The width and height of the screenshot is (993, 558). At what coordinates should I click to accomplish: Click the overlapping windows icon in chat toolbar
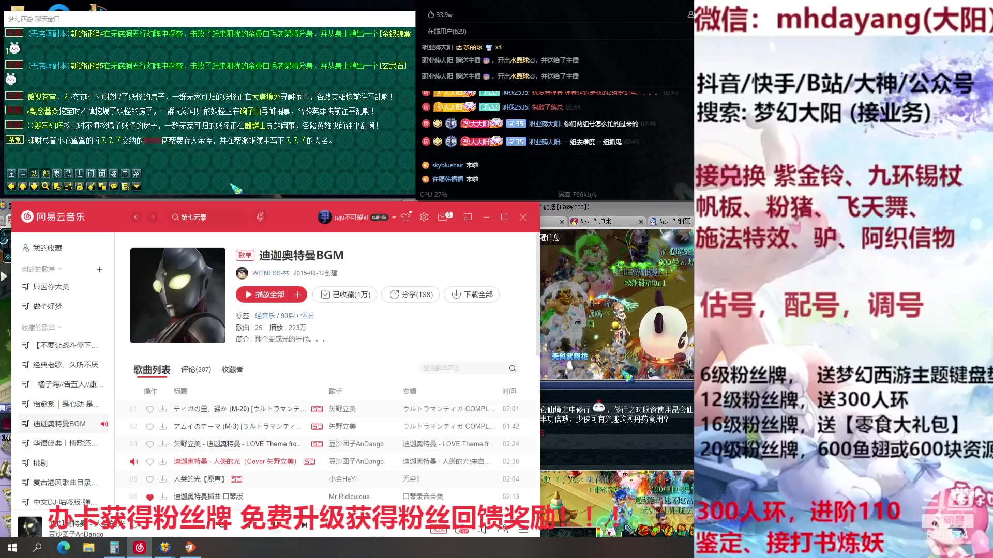[x=102, y=186]
